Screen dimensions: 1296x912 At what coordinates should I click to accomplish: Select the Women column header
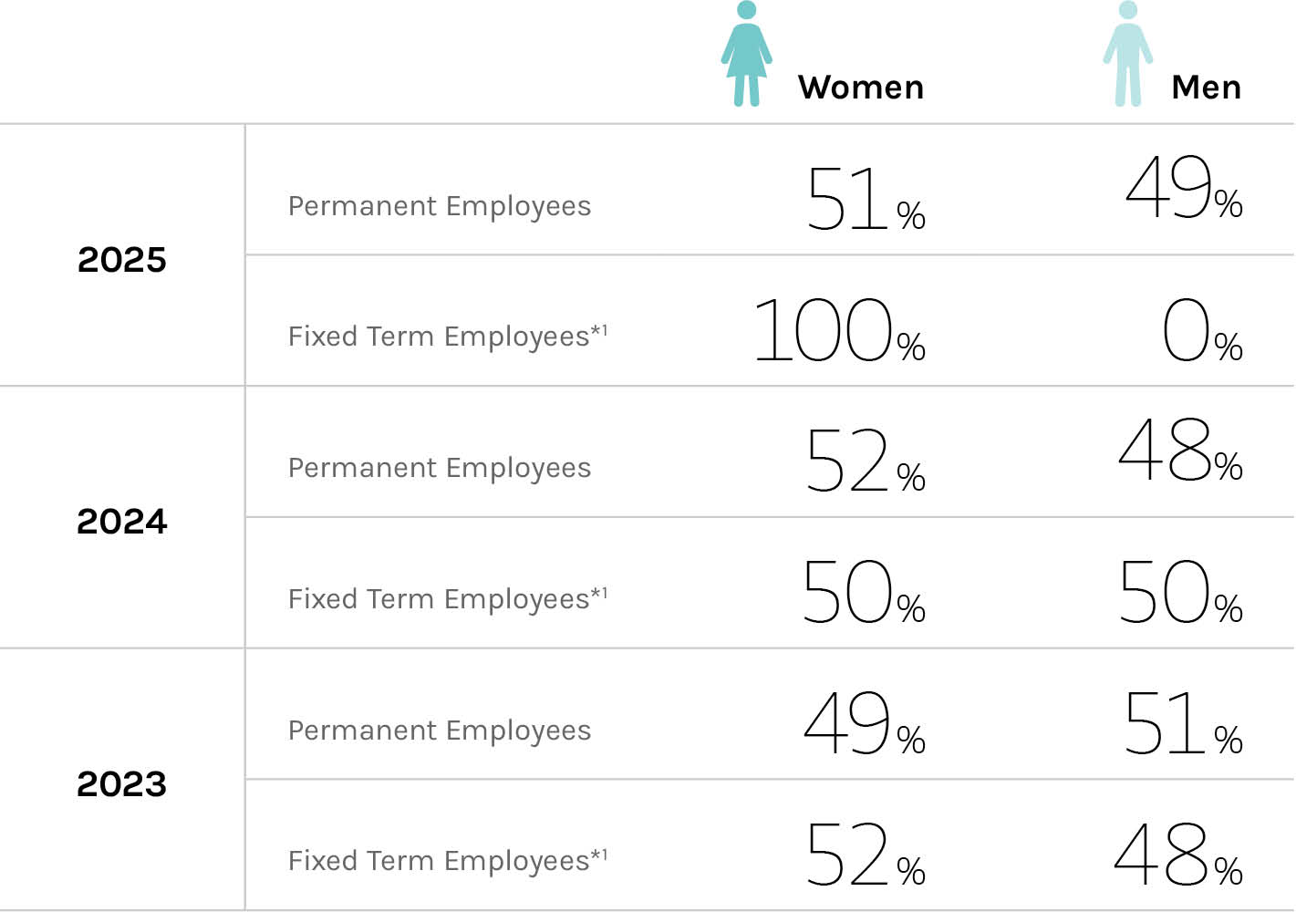coord(860,88)
